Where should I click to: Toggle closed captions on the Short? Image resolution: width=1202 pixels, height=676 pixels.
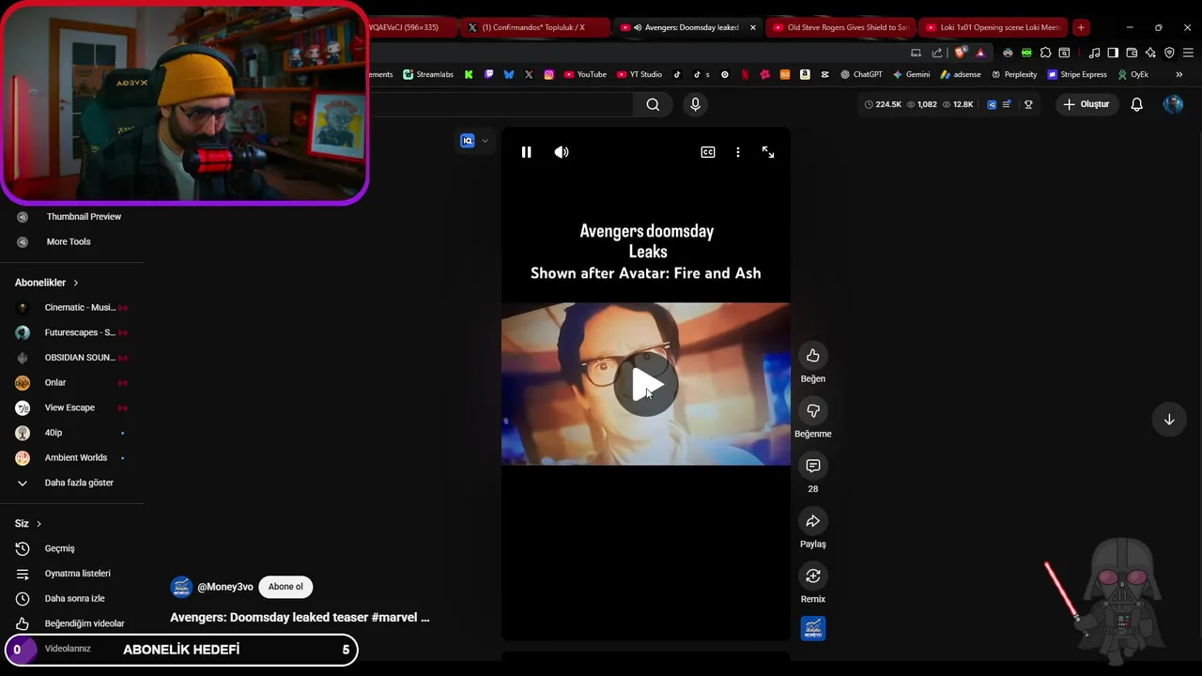pos(708,152)
